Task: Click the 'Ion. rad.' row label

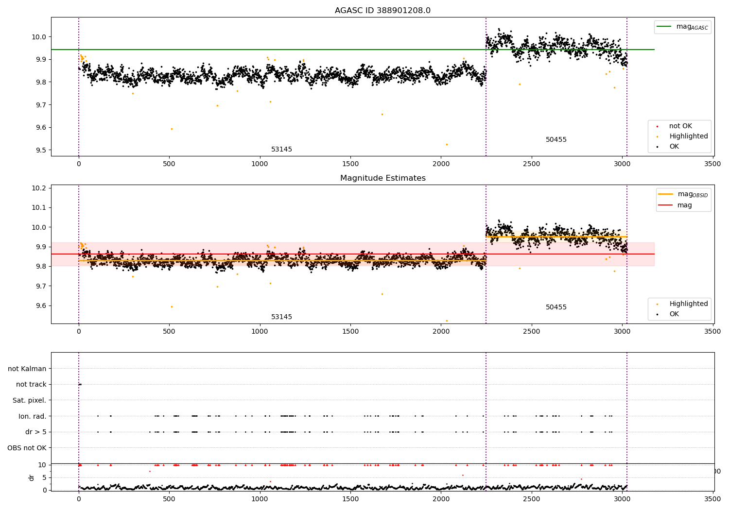Action: [33, 416]
